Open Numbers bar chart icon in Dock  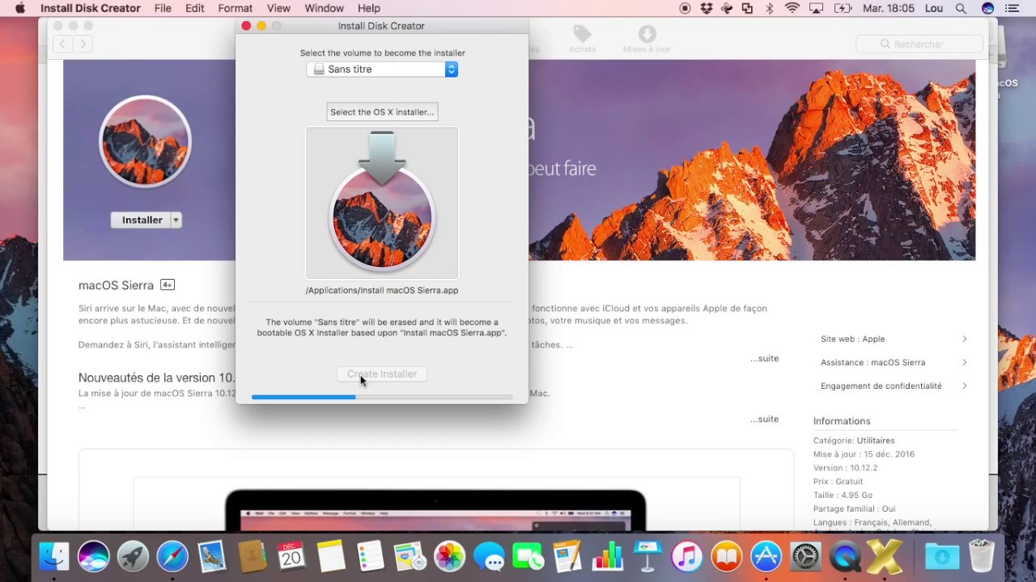(x=607, y=556)
